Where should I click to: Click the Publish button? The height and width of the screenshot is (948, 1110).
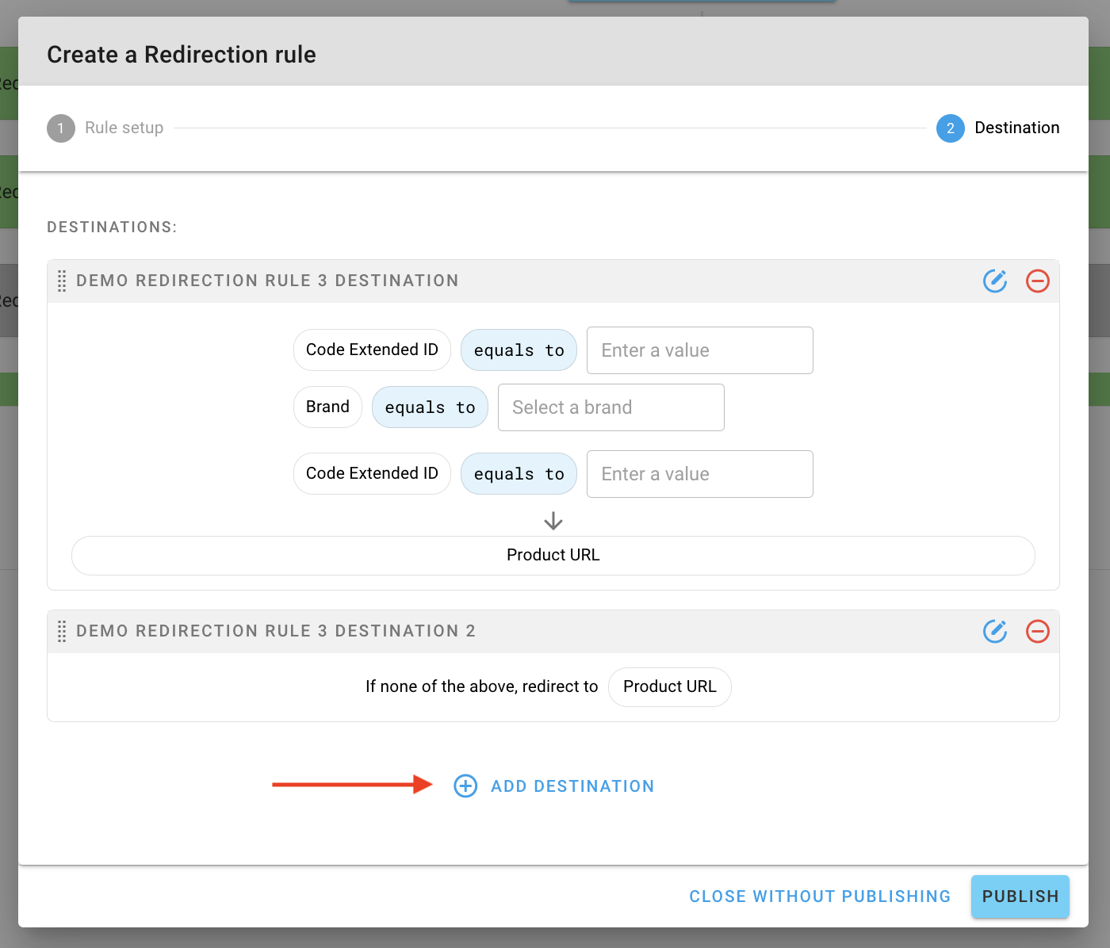point(1020,896)
